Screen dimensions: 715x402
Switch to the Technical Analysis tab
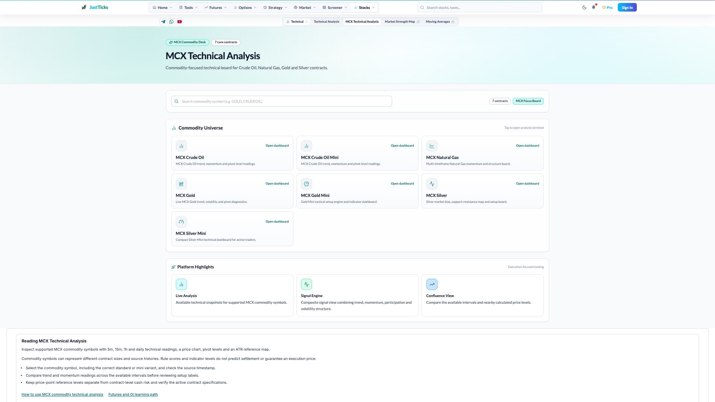click(327, 22)
